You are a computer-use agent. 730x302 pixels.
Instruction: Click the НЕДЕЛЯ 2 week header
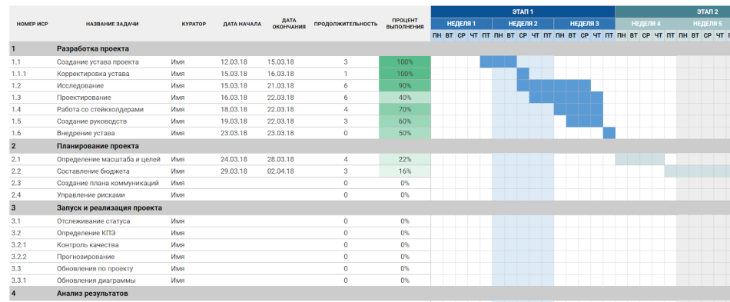[523, 24]
